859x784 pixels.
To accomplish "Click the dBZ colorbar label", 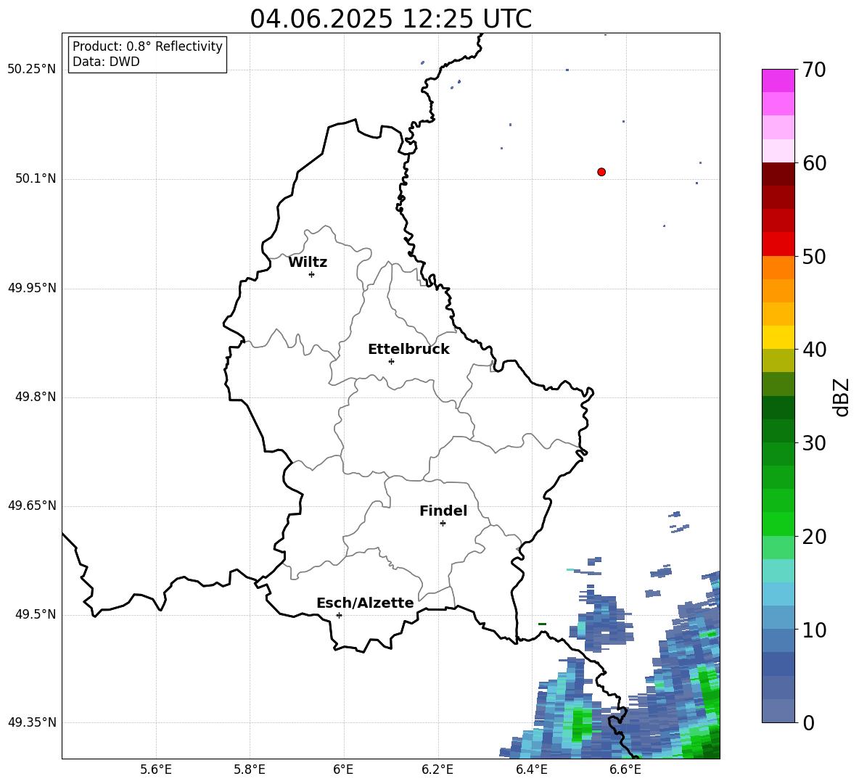I will 842,397.
